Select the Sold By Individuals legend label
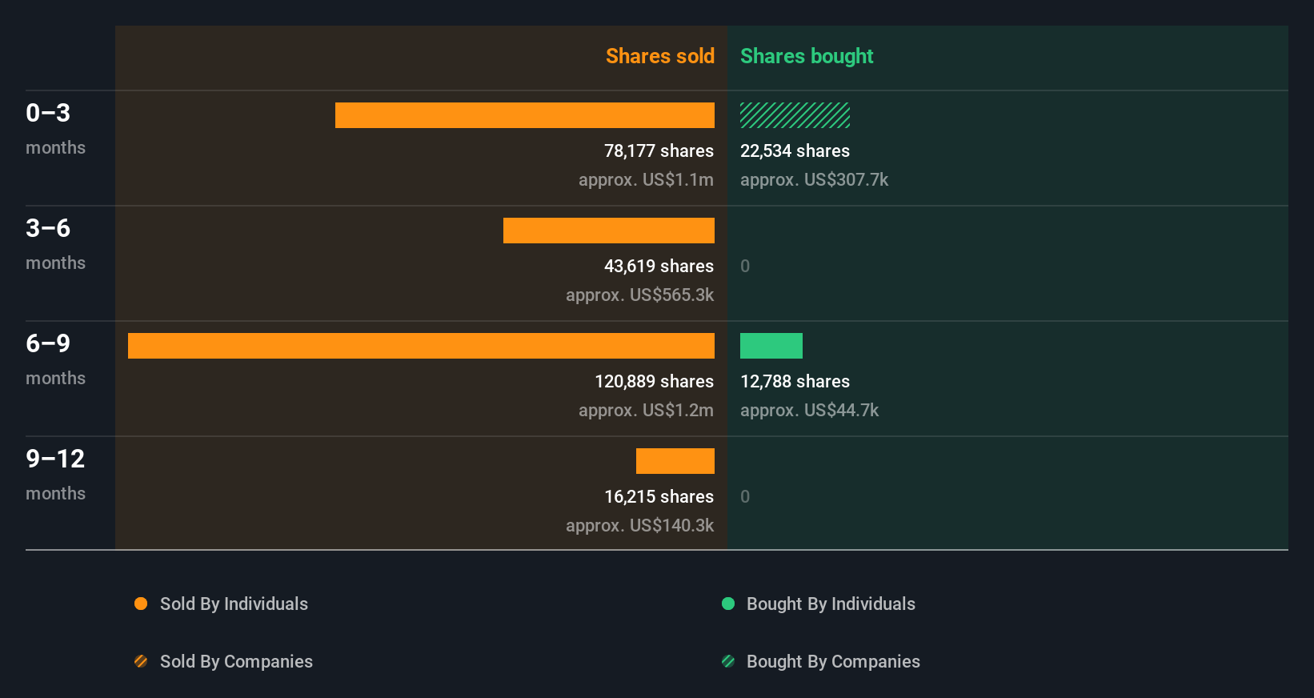The height and width of the screenshot is (698, 1314). coord(234,604)
